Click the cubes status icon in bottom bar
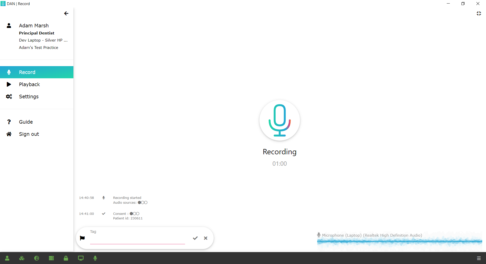Screen dimensions: 486x264 pos(22,258)
